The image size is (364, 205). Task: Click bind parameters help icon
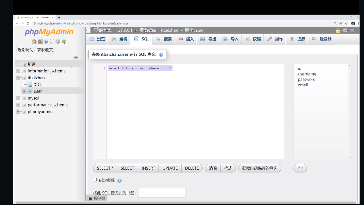point(119,181)
